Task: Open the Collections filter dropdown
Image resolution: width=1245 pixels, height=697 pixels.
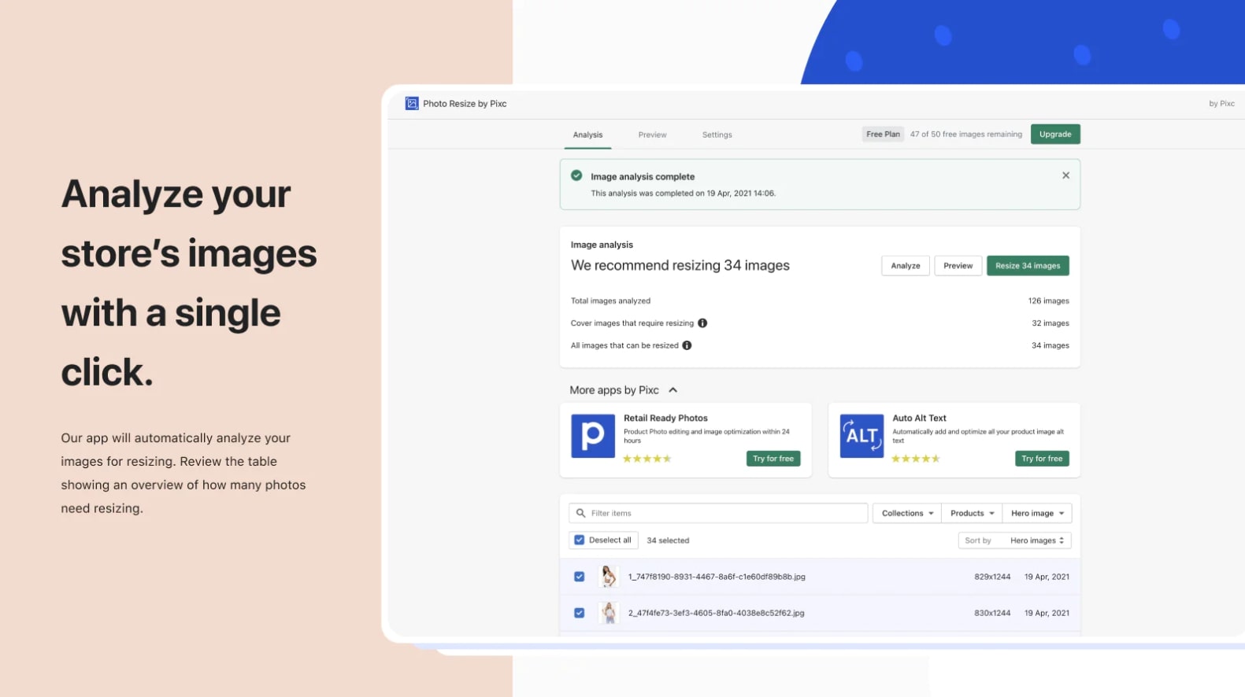Action: (x=907, y=513)
